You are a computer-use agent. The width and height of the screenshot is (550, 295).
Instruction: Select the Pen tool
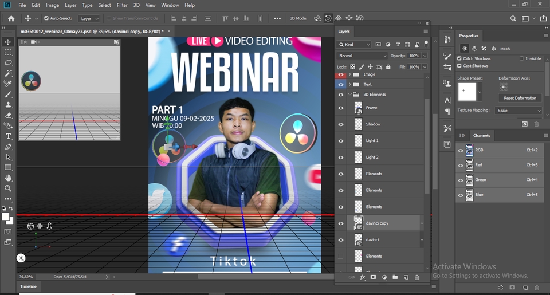click(7, 147)
